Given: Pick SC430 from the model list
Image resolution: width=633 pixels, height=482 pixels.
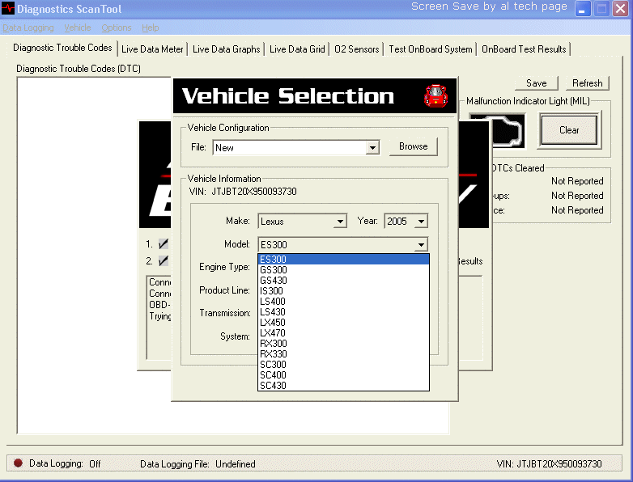Looking at the screenshot, I should pyautogui.click(x=274, y=386).
